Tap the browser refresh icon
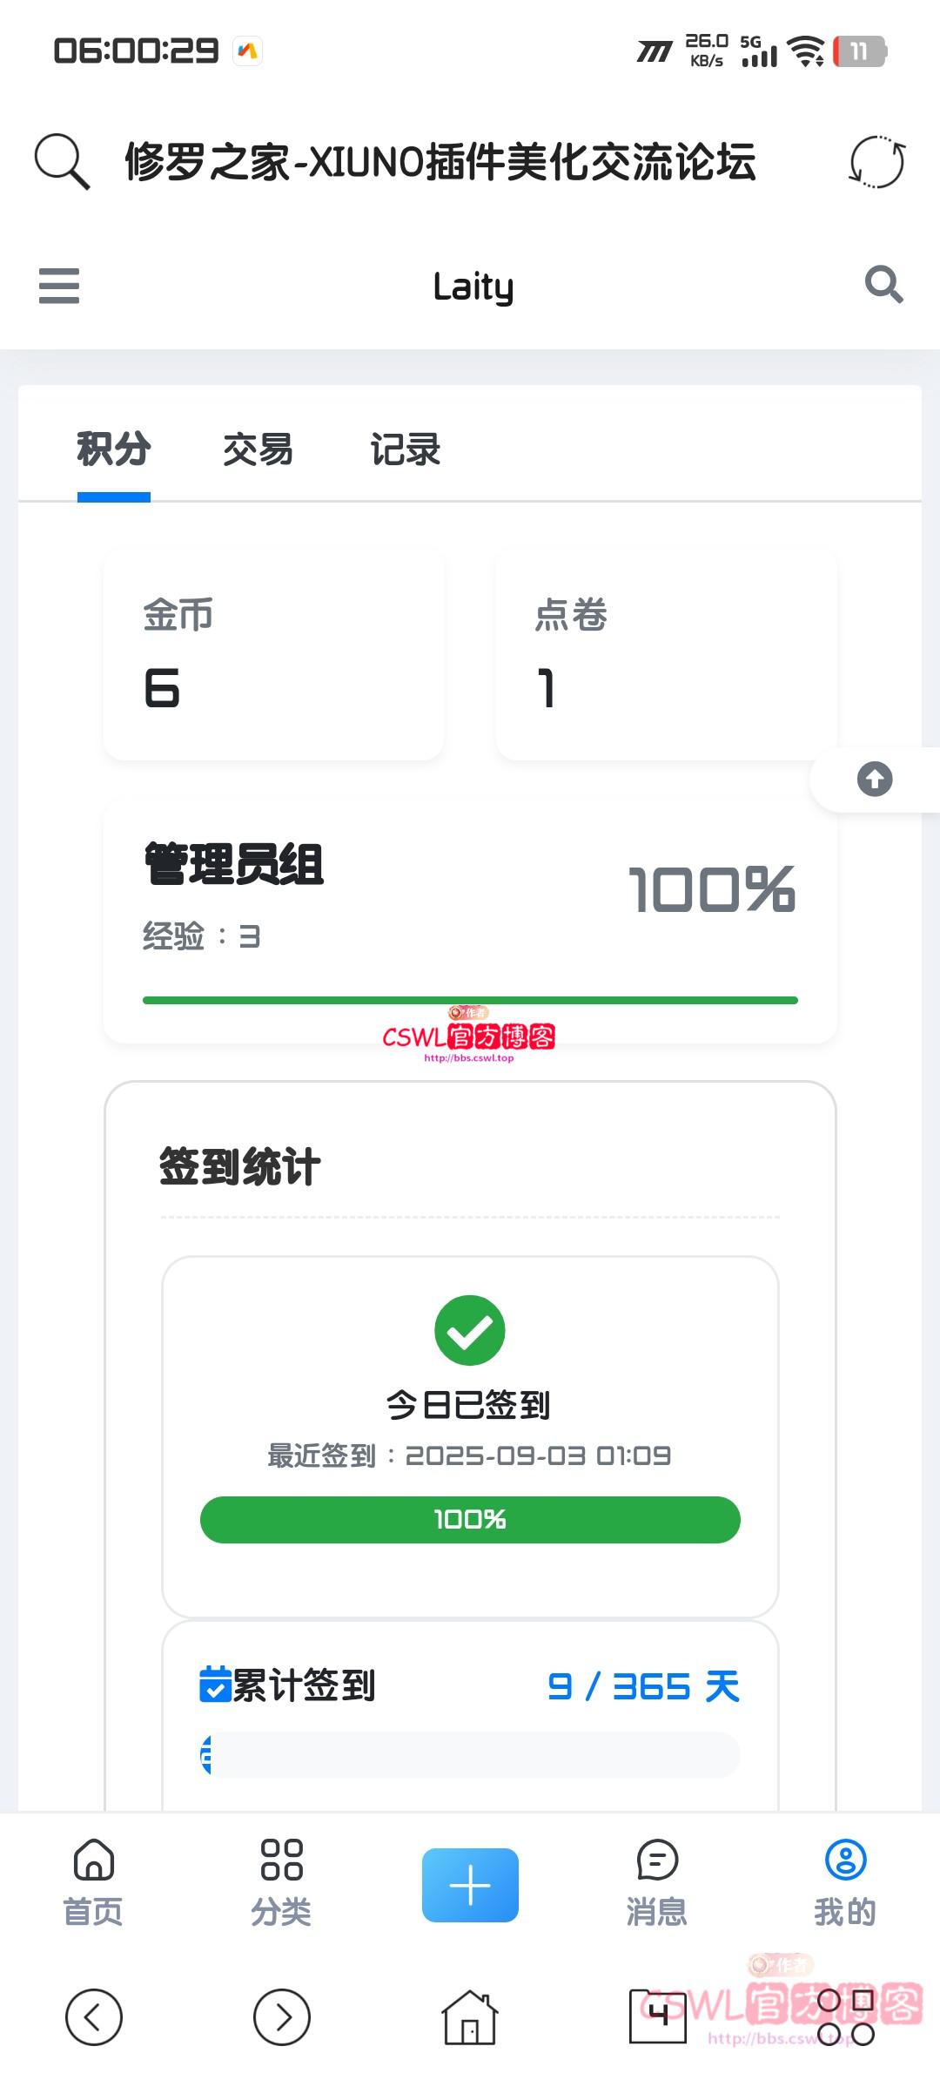The width and height of the screenshot is (940, 2080). click(x=877, y=162)
